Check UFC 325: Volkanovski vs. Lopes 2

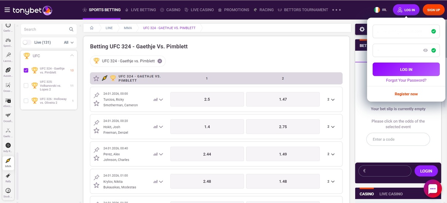coord(26,86)
